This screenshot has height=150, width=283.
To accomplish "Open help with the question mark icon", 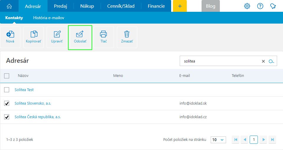I will (260, 6).
